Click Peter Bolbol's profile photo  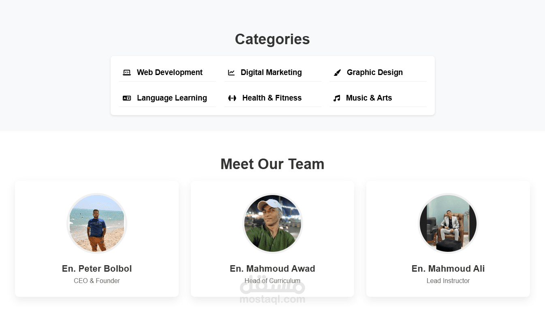pyautogui.click(x=97, y=223)
